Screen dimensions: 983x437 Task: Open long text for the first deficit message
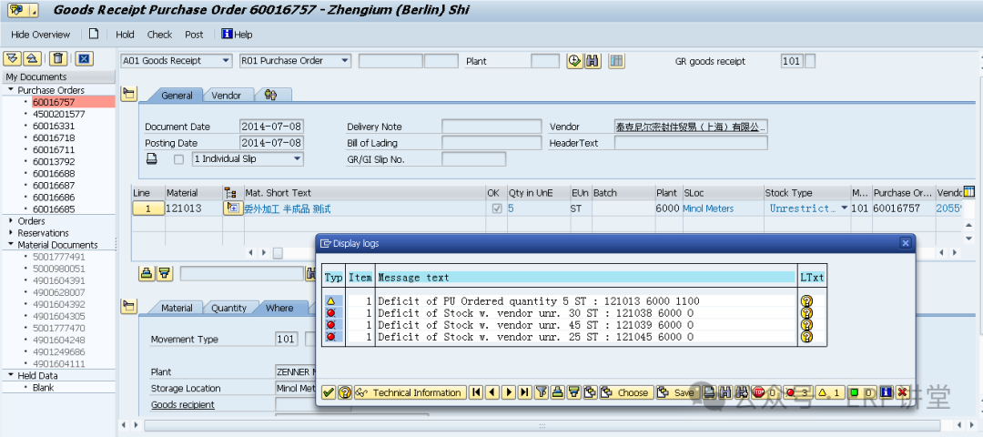click(806, 301)
